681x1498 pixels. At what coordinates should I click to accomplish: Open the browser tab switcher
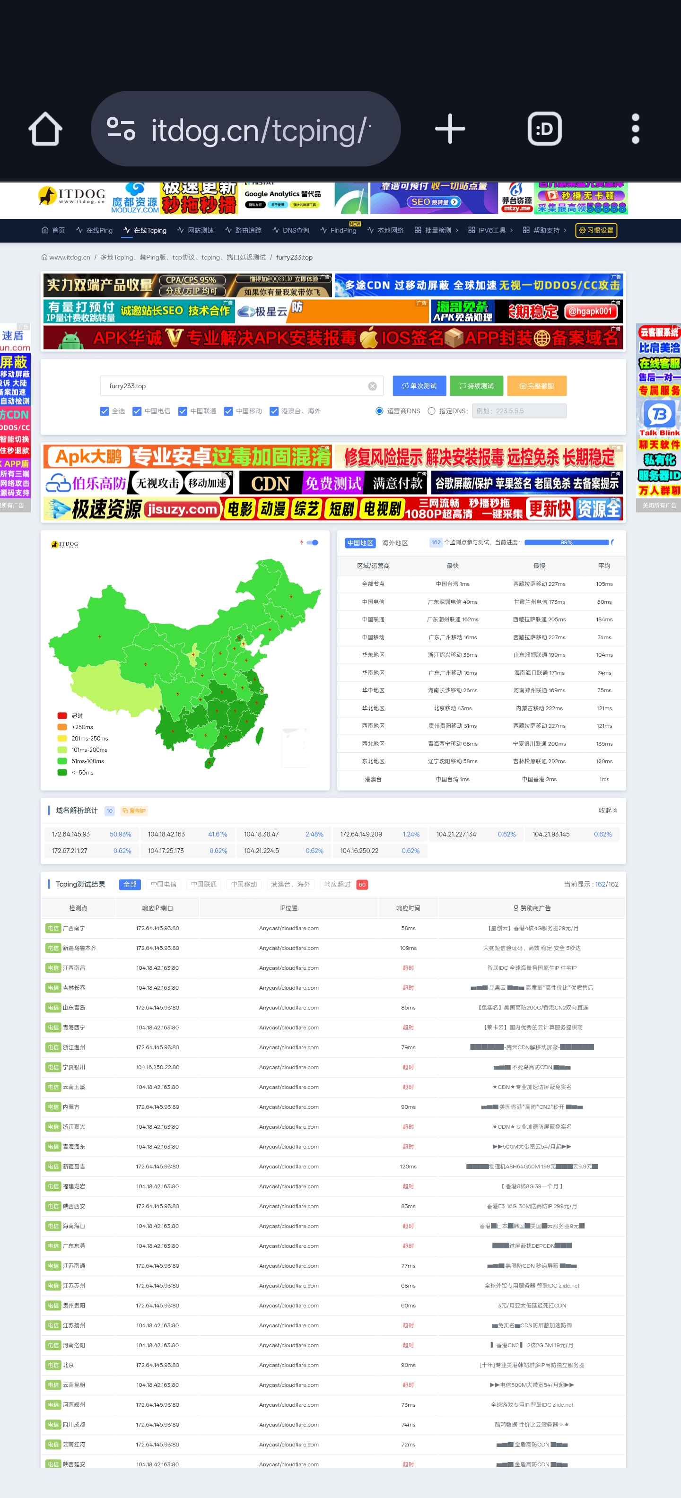544,129
